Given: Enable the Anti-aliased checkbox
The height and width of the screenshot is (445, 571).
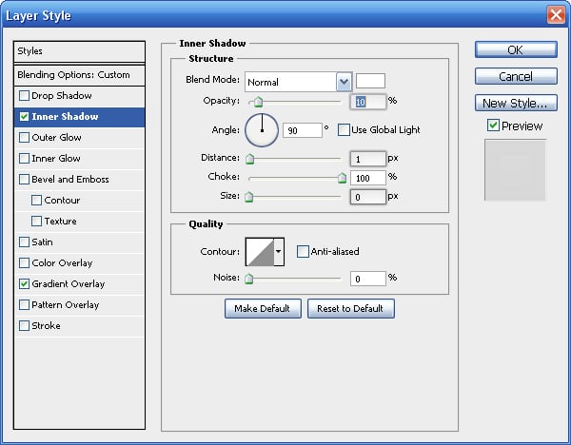Looking at the screenshot, I should 303,252.
